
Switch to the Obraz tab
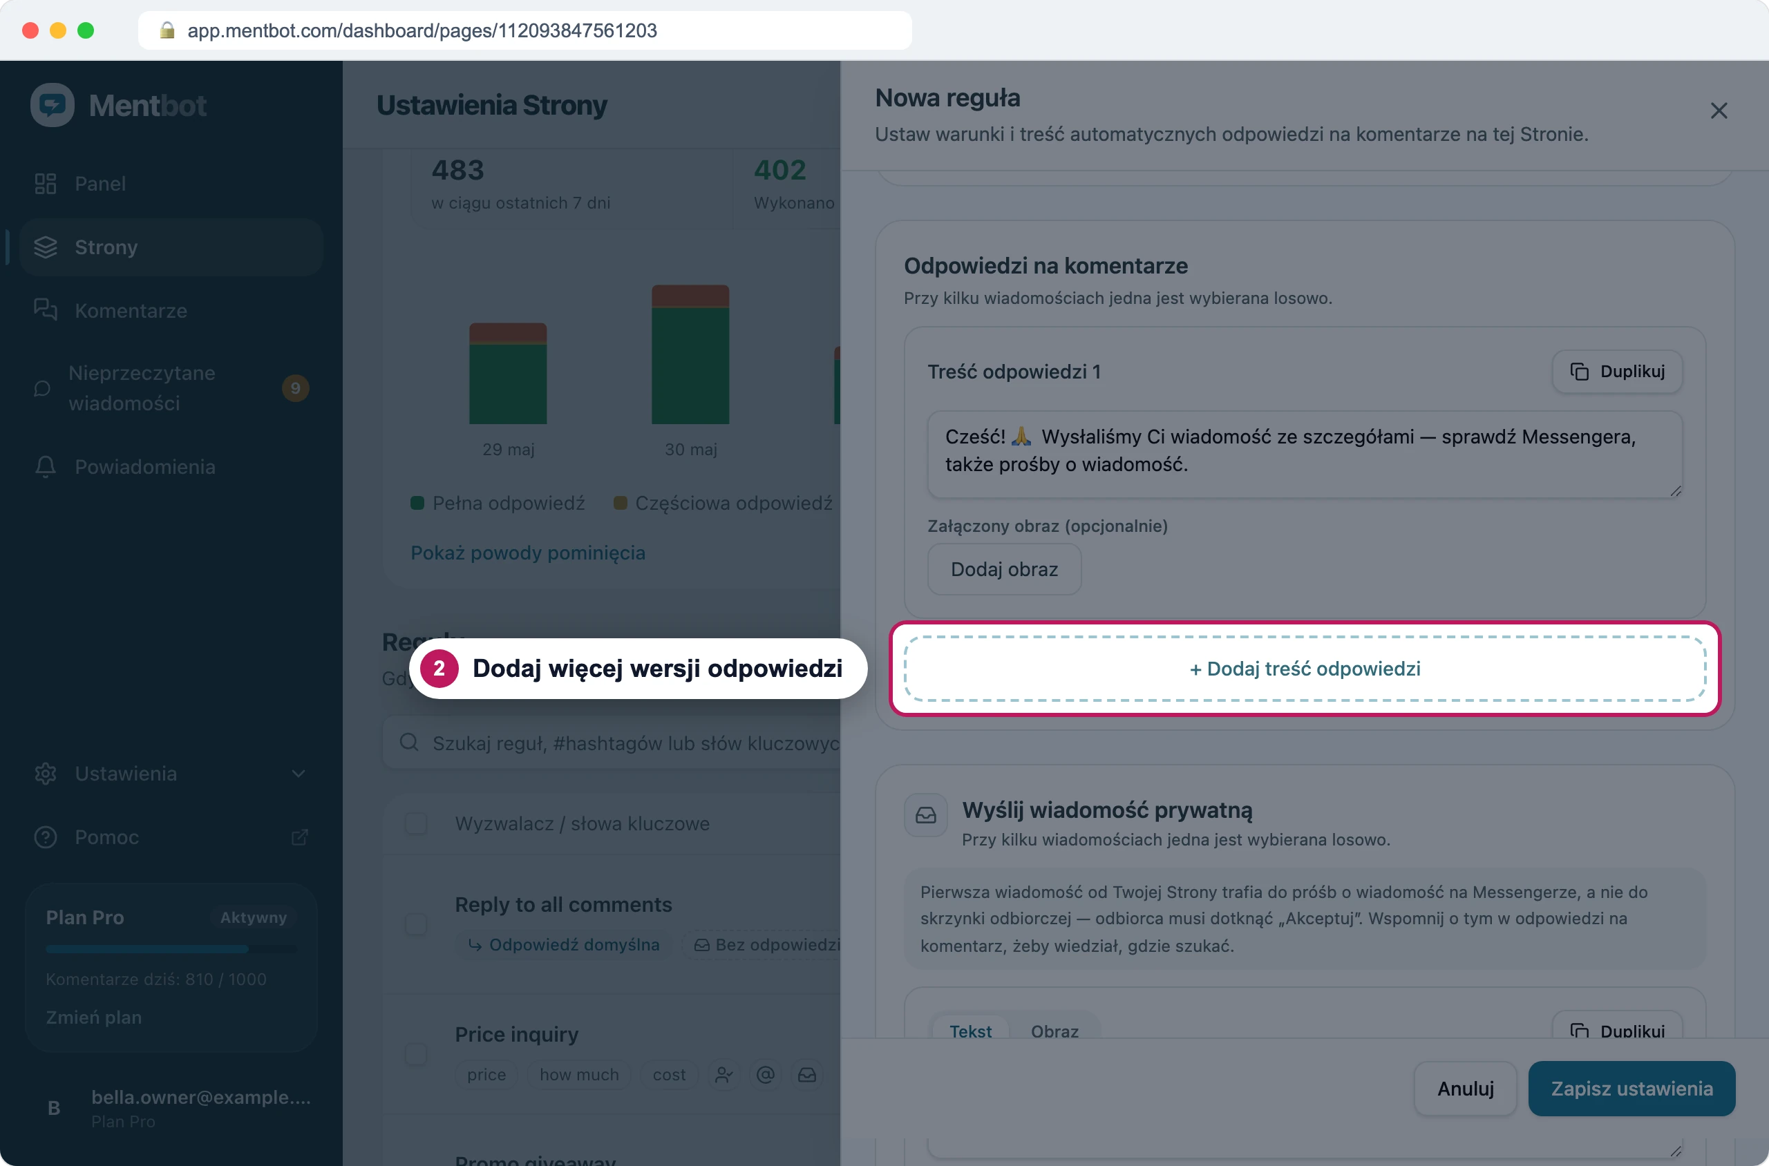pos(1054,1031)
